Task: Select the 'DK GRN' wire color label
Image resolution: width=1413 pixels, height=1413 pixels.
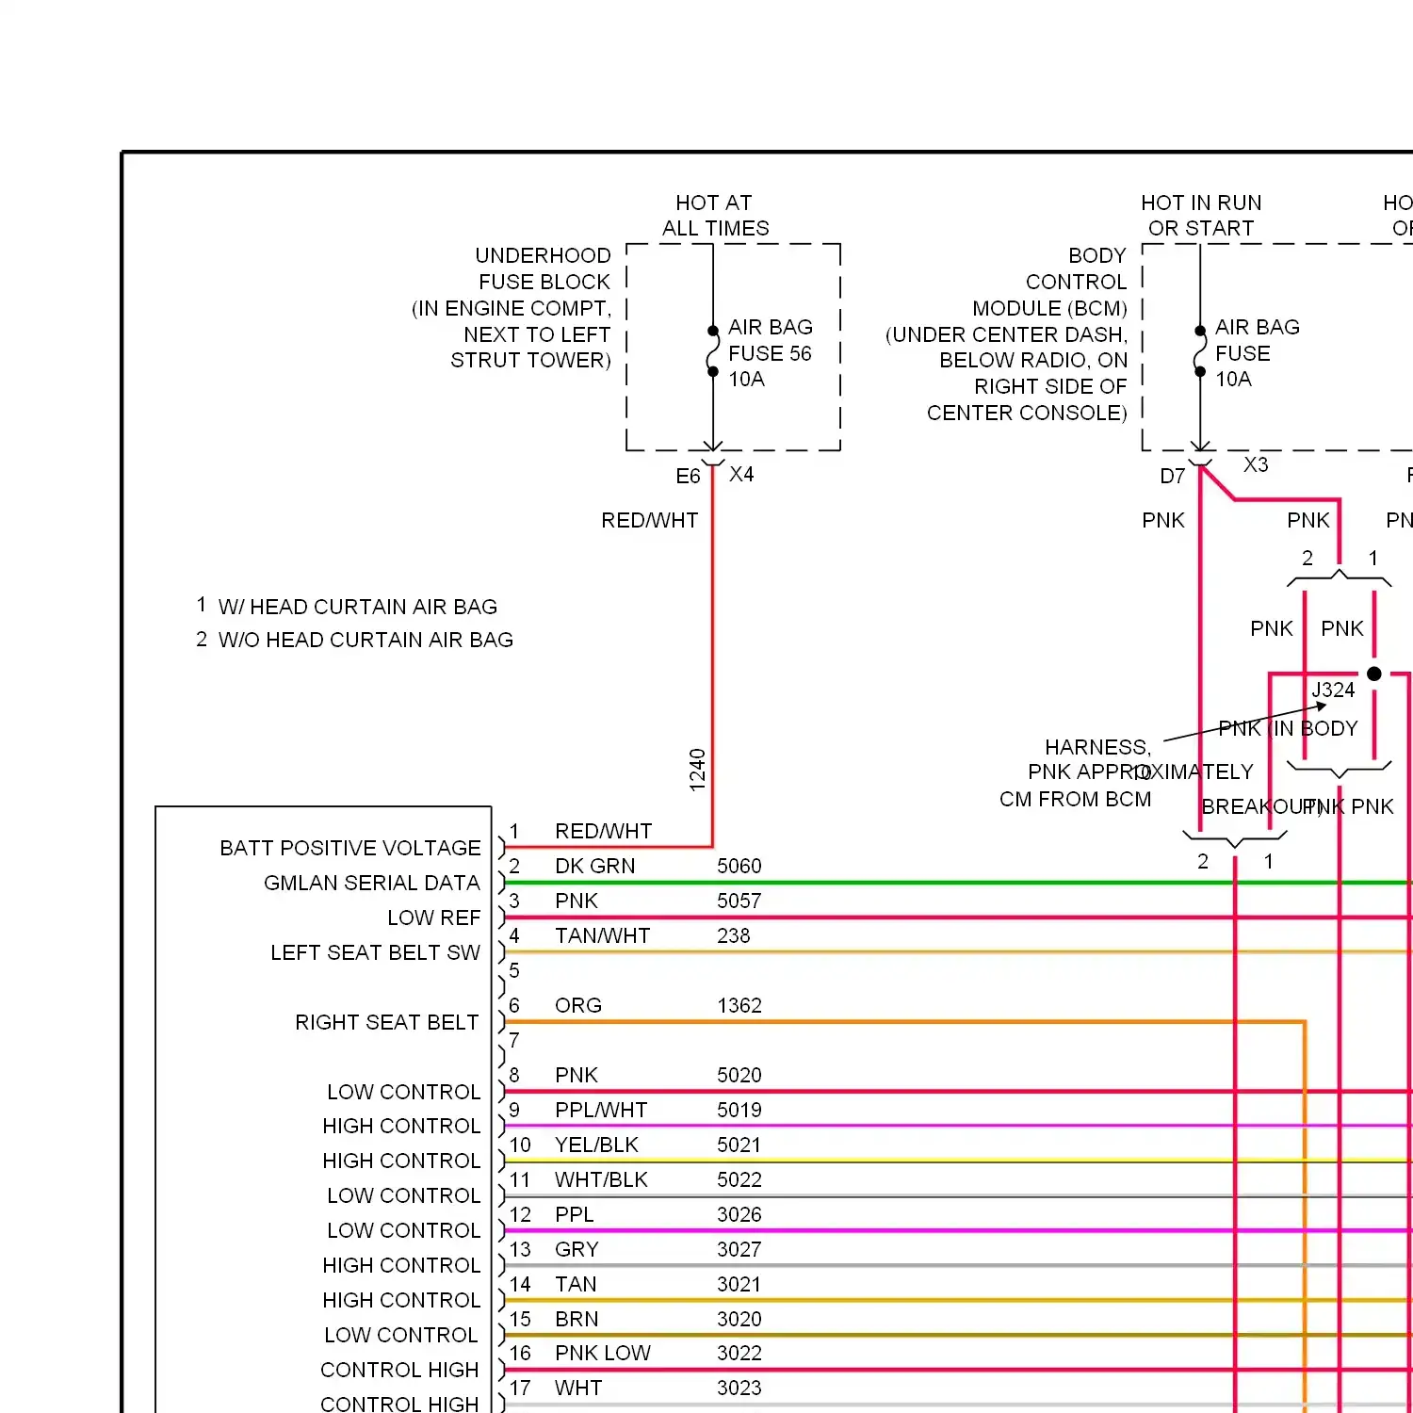Action: click(595, 867)
